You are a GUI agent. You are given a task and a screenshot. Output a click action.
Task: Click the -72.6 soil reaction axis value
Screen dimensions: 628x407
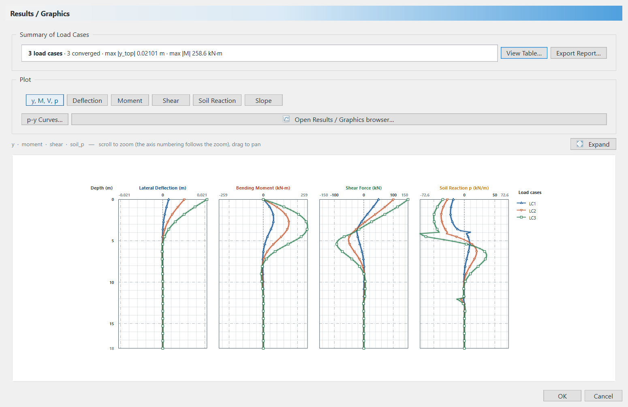(x=425, y=195)
